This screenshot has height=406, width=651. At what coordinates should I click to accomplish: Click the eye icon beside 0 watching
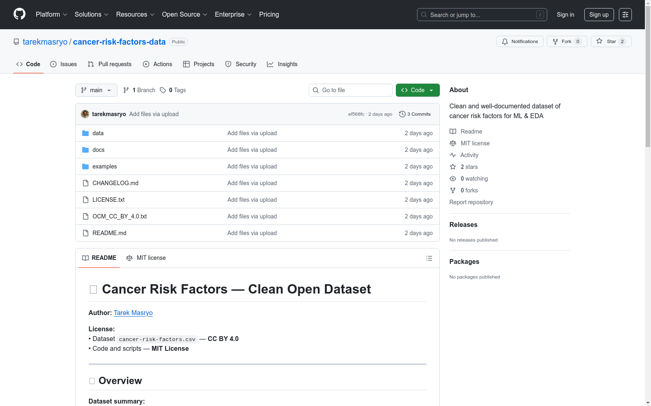(453, 179)
